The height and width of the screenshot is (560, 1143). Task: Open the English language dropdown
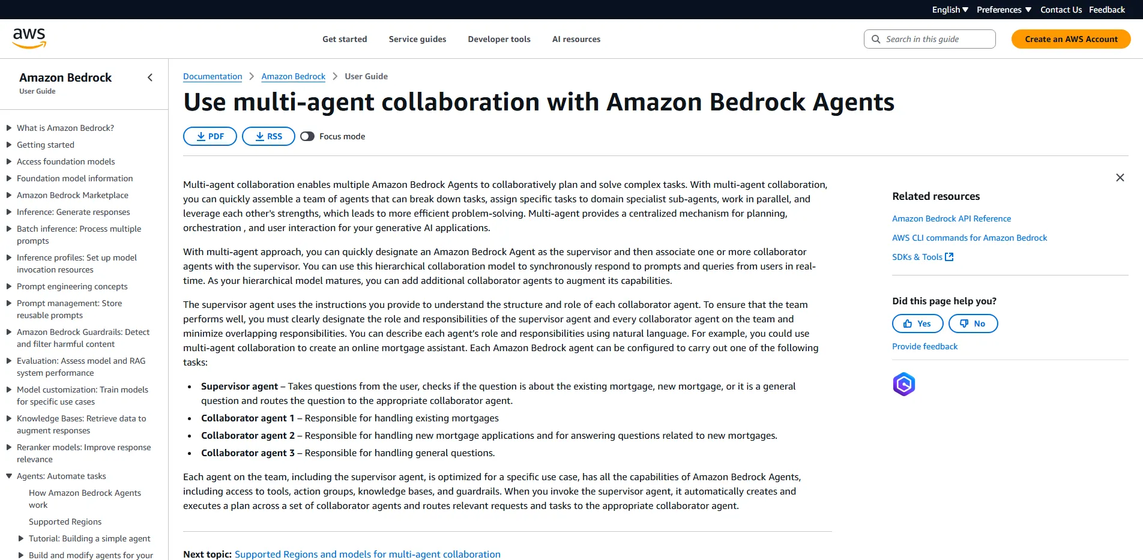coord(949,9)
